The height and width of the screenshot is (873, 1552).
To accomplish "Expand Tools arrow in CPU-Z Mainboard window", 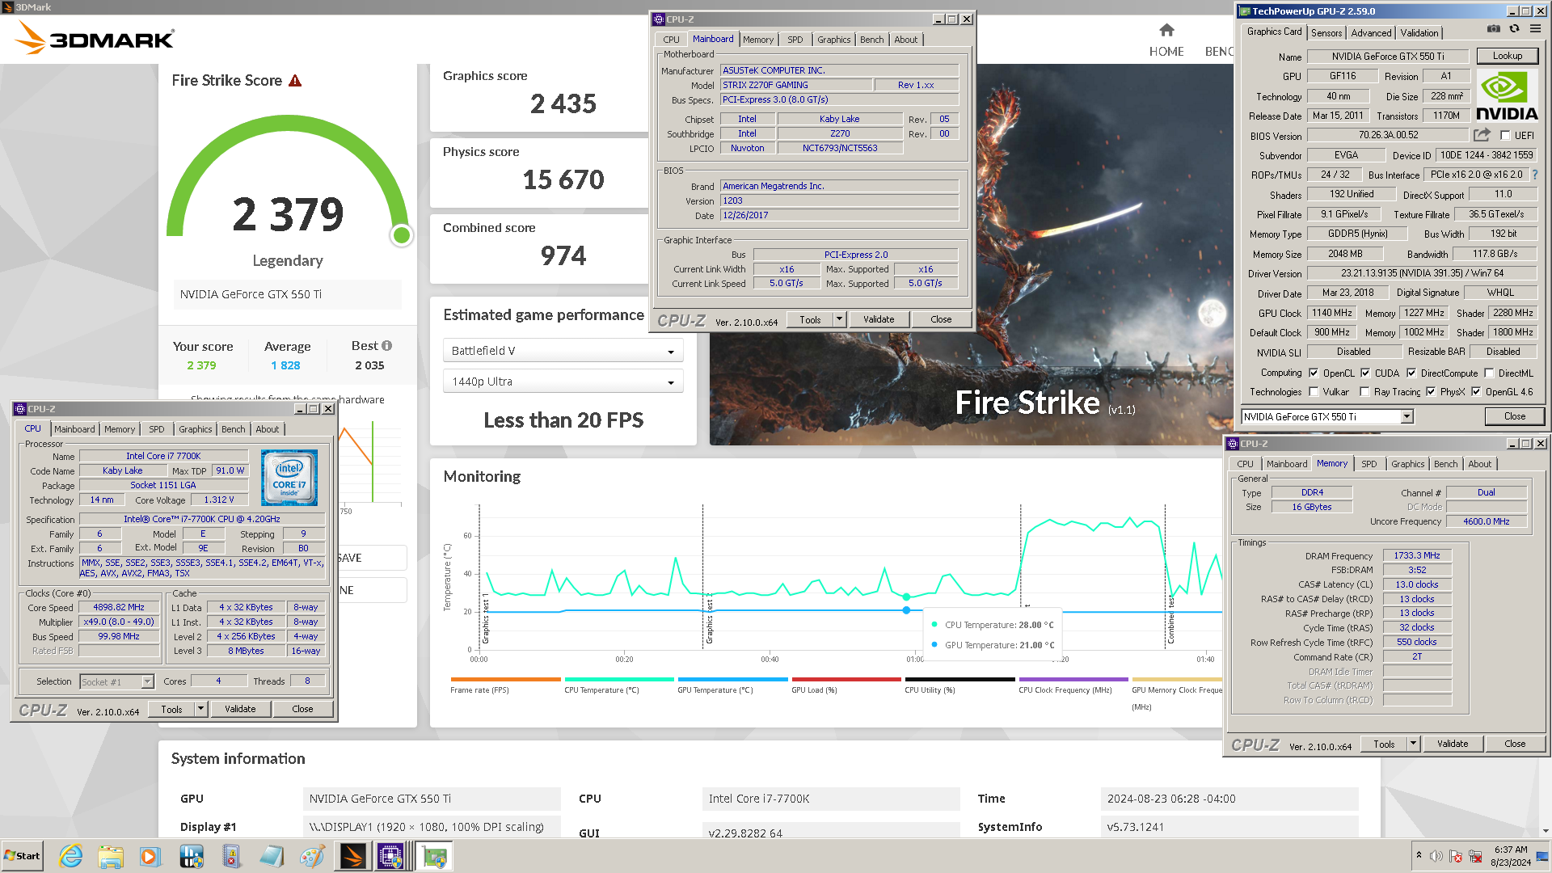I will (839, 319).
